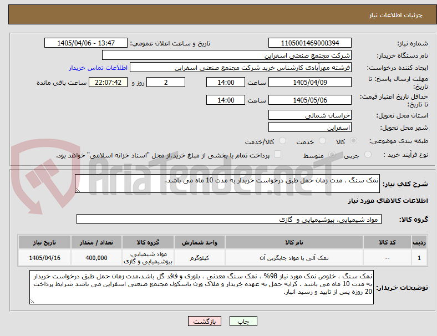437x336 pixels.
Task: Click the توضیحات خریدار notes textarea
Action: [201, 287]
